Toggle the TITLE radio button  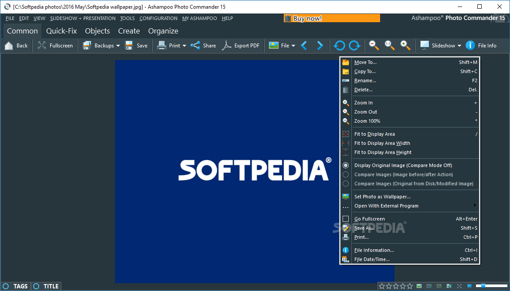point(37,286)
